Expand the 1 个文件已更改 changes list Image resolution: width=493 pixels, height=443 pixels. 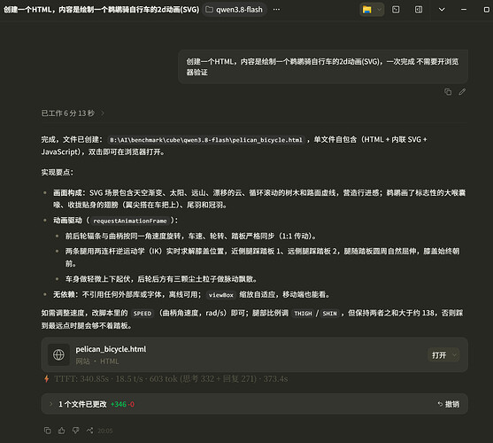click(x=50, y=404)
